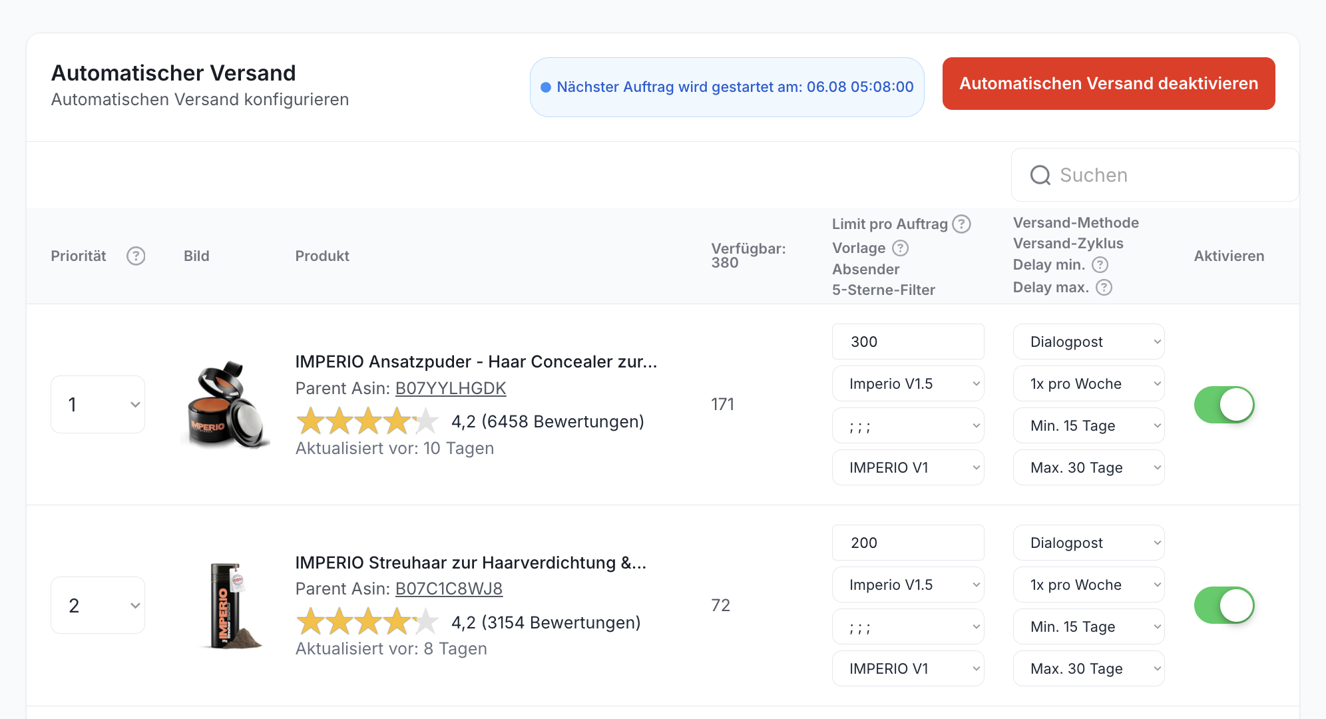The height and width of the screenshot is (719, 1326).
Task: Click the star rating of IMPERIO Streuhaar
Action: [x=367, y=622]
